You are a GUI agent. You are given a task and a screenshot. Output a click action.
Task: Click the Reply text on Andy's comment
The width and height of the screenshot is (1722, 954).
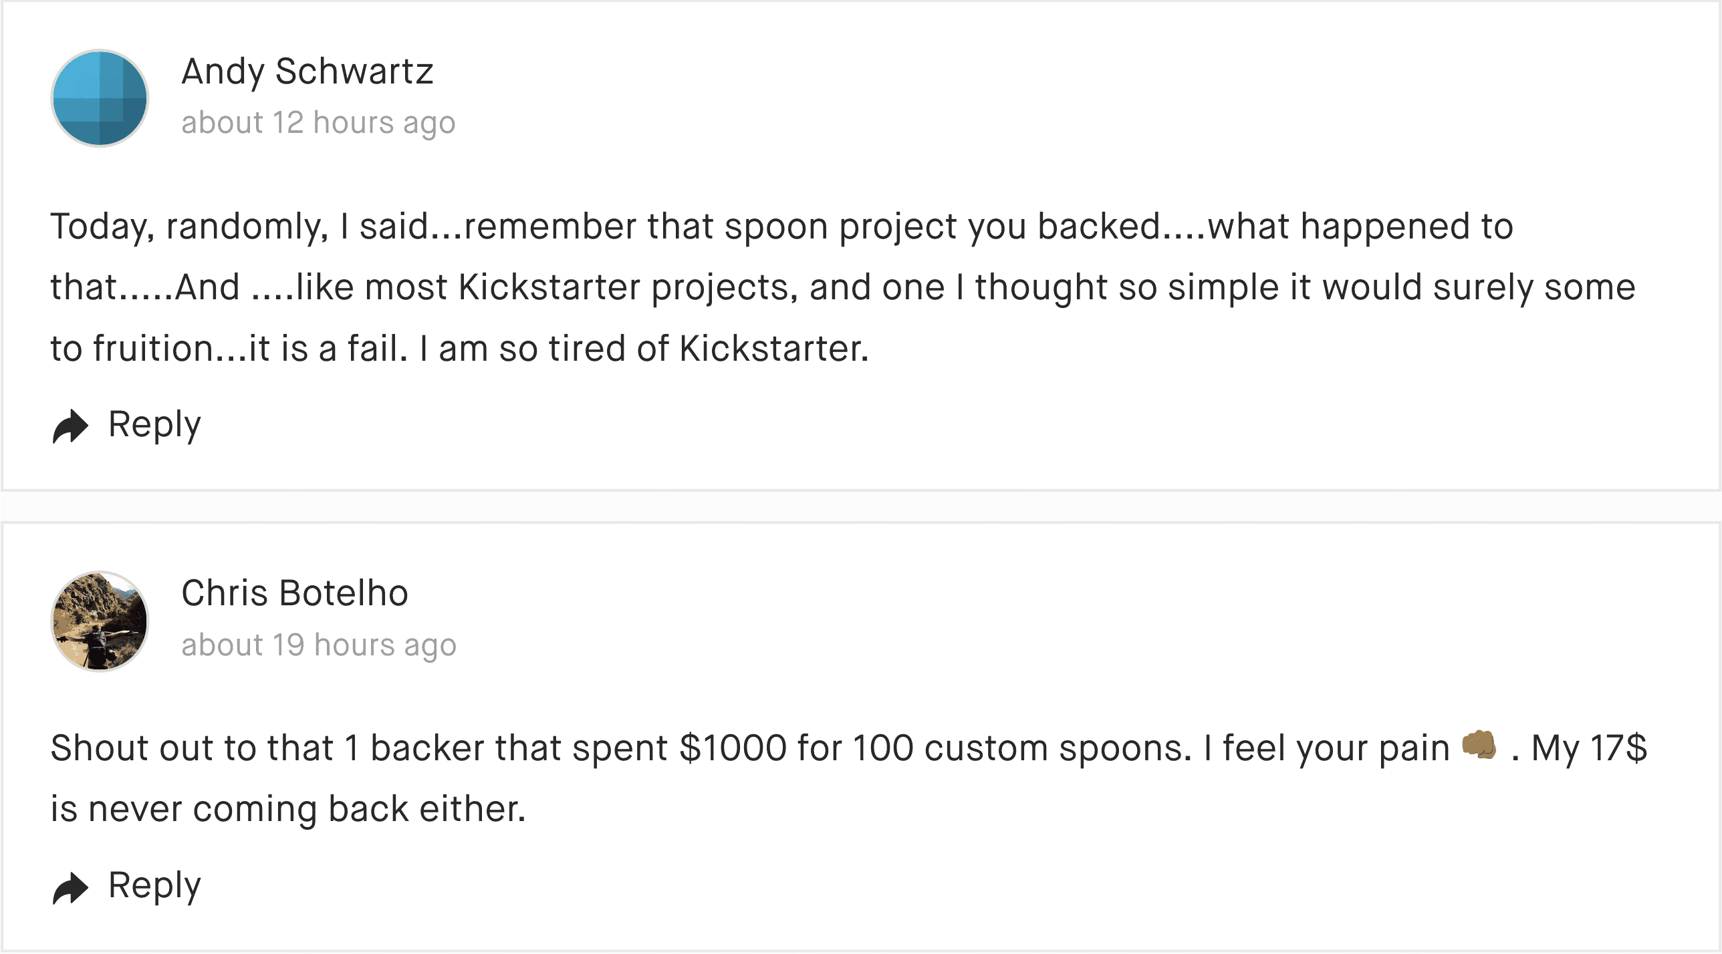coord(154,426)
